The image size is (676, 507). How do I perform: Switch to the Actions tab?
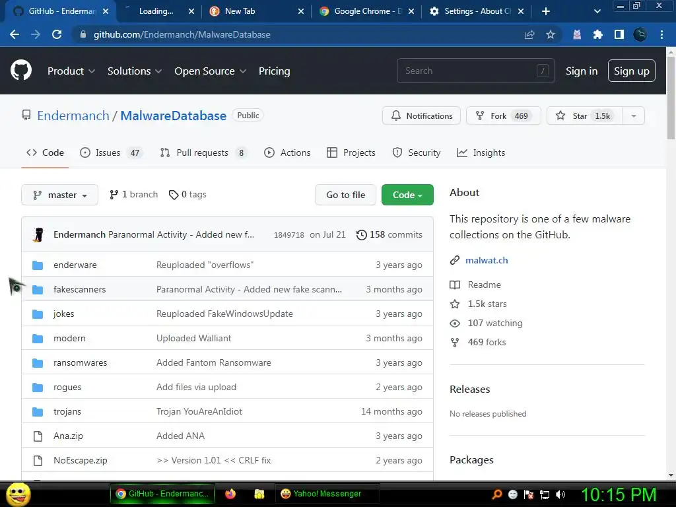pos(287,152)
